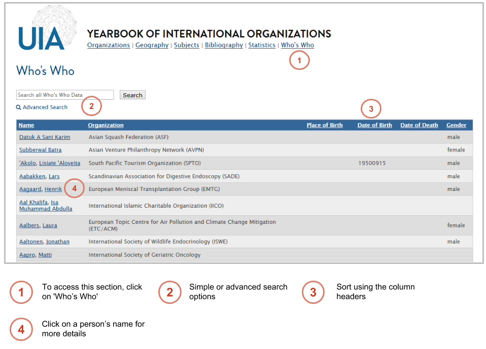
Task: Open Aabakken, Lars details
Action: coord(40,176)
